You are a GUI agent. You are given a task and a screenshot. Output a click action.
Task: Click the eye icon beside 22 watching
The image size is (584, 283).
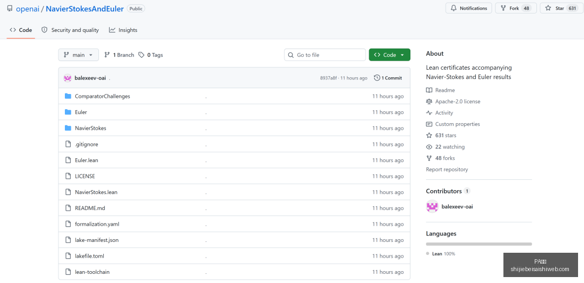[x=429, y=147]
